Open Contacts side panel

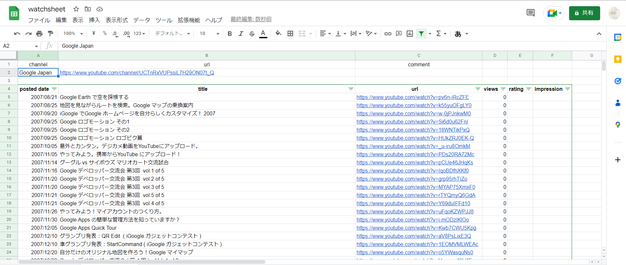pos(617,103)
